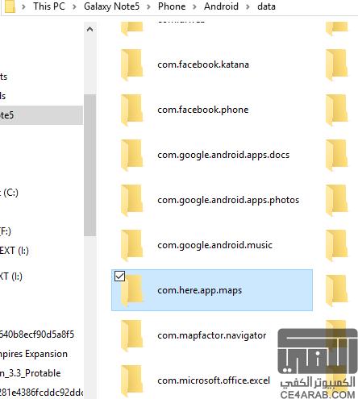The width and height of the screenshot is (358, 399).
Task: Click the com.here.app.maps folder icon
Action: (131, 290)
